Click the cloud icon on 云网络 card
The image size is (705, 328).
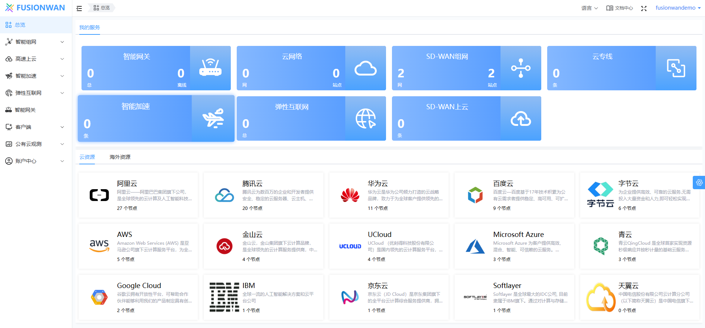coord(366,68)
